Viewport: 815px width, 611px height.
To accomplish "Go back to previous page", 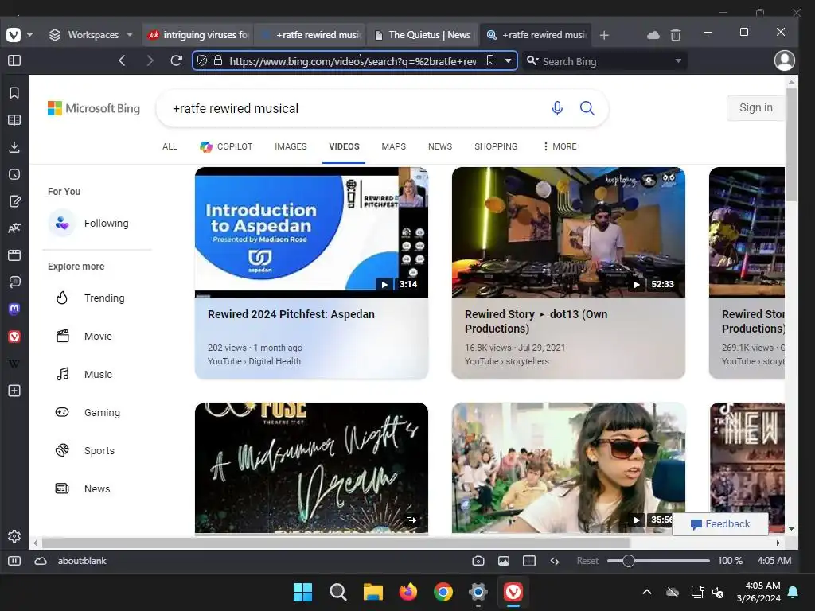I will tap(122, 60).
